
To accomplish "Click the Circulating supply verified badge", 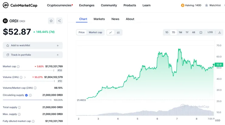I will click(x=26, y=95).
